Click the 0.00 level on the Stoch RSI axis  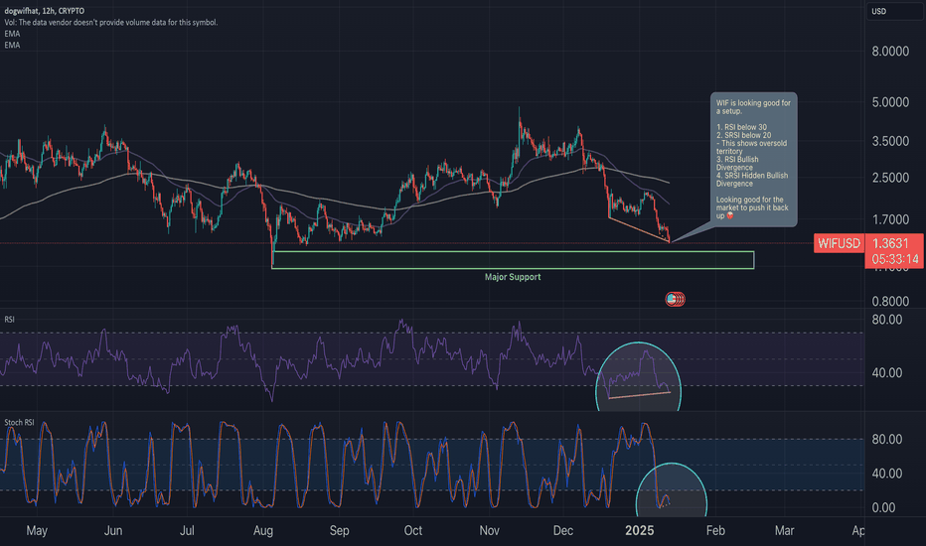coord(883,507)
